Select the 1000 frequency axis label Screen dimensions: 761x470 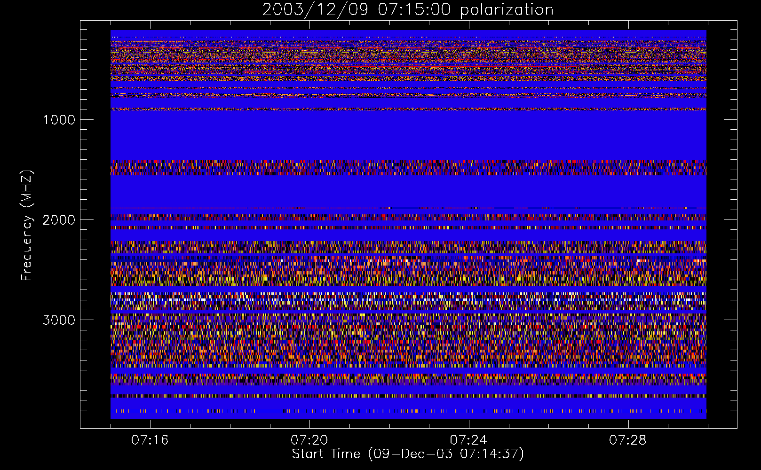point(59,120)
